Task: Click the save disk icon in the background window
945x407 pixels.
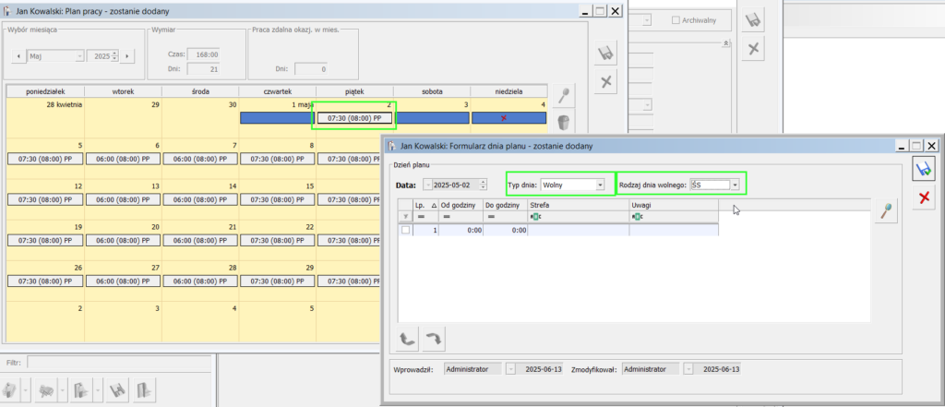Action: [752, 21]
